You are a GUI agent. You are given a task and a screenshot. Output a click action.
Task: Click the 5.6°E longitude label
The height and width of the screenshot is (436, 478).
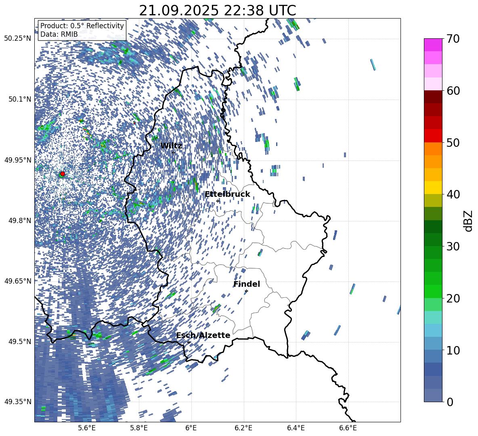point(87,428)
